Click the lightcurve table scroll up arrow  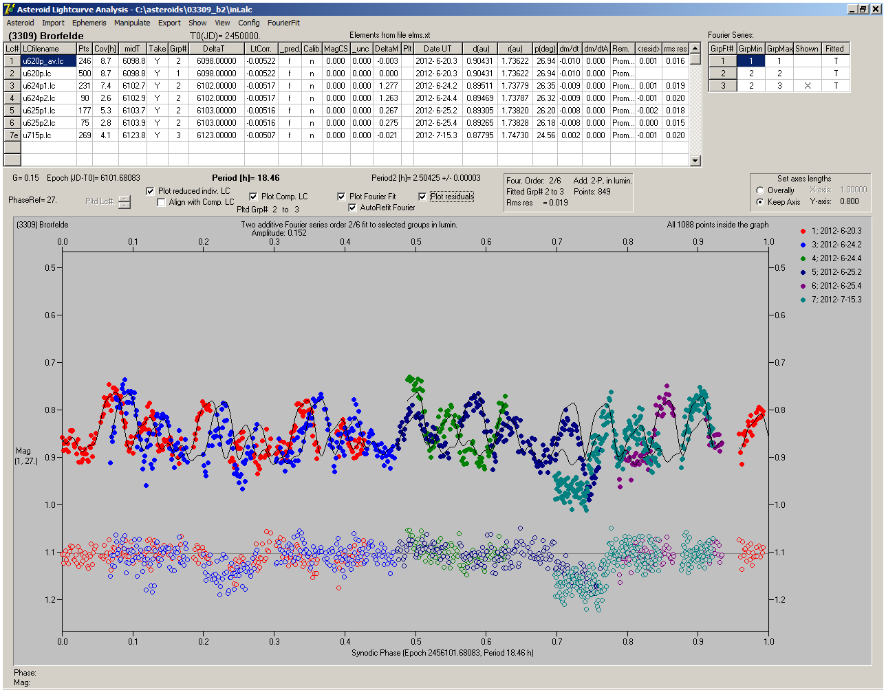click(695, 49)
